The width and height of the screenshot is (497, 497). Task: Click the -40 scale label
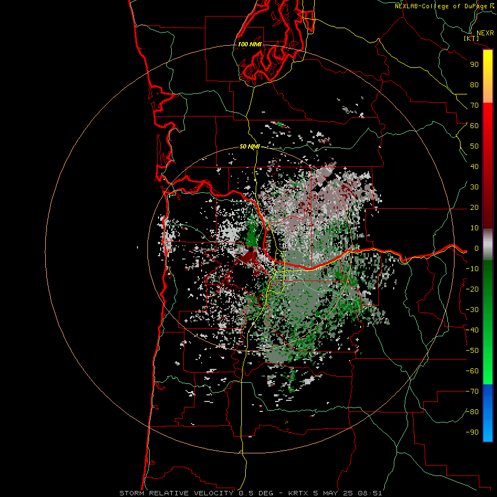(x=472, y=330)
